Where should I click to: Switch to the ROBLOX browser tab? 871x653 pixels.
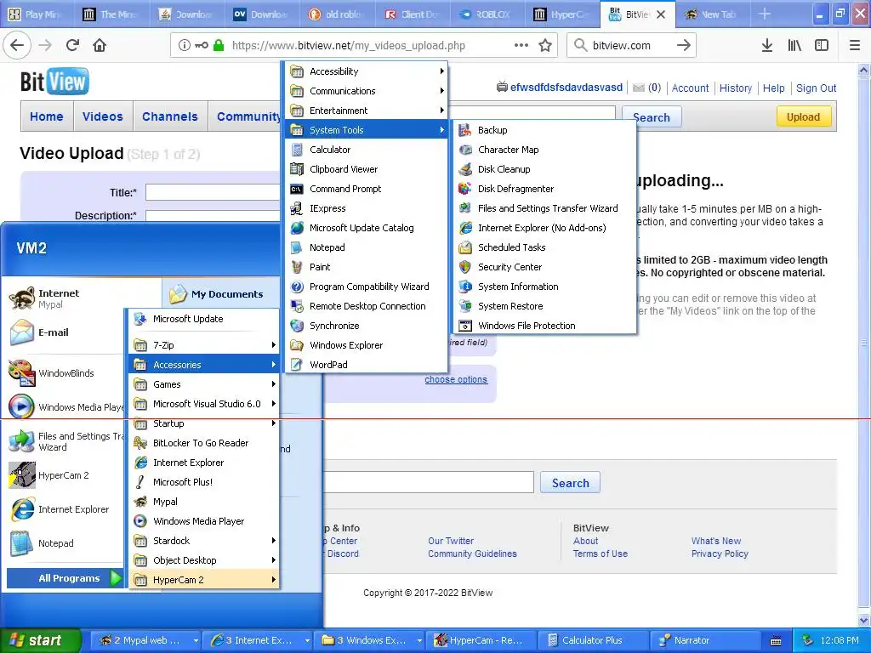pyautogui.click(x=486, y=14)
